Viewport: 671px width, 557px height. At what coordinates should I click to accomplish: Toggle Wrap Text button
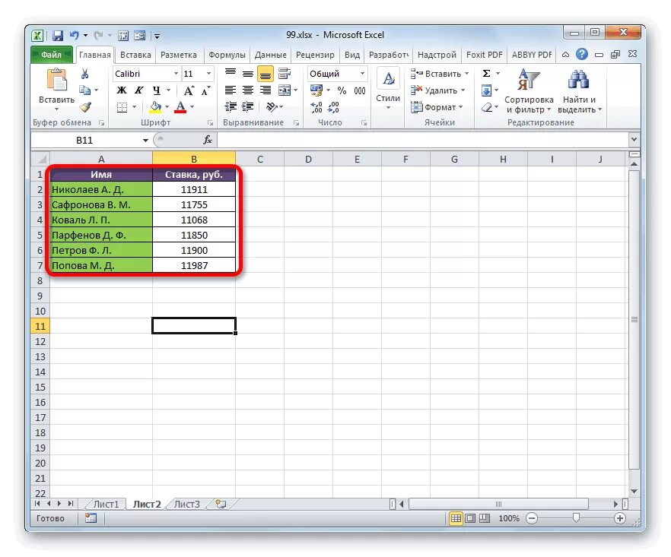[285, 74]
